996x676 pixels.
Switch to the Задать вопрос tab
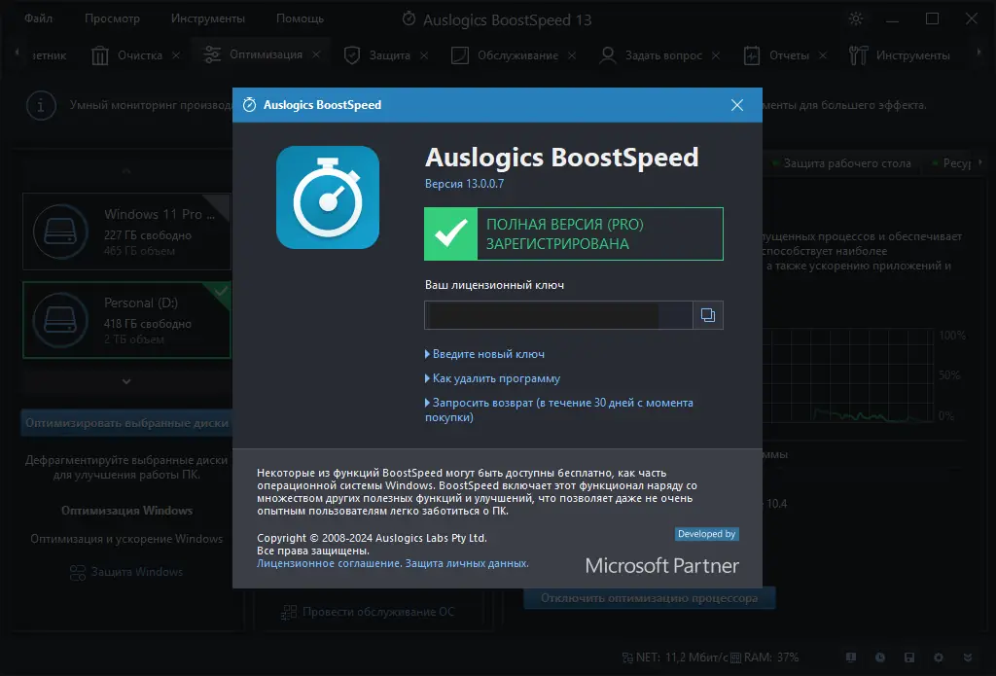(663, 55)
